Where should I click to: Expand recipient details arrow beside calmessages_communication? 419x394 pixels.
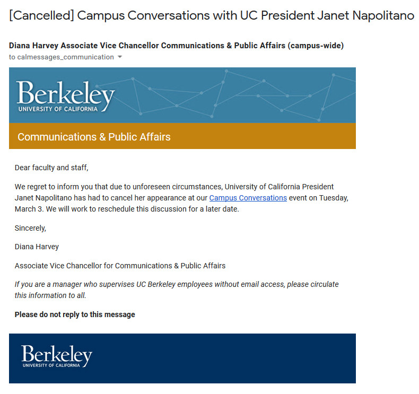120,57
